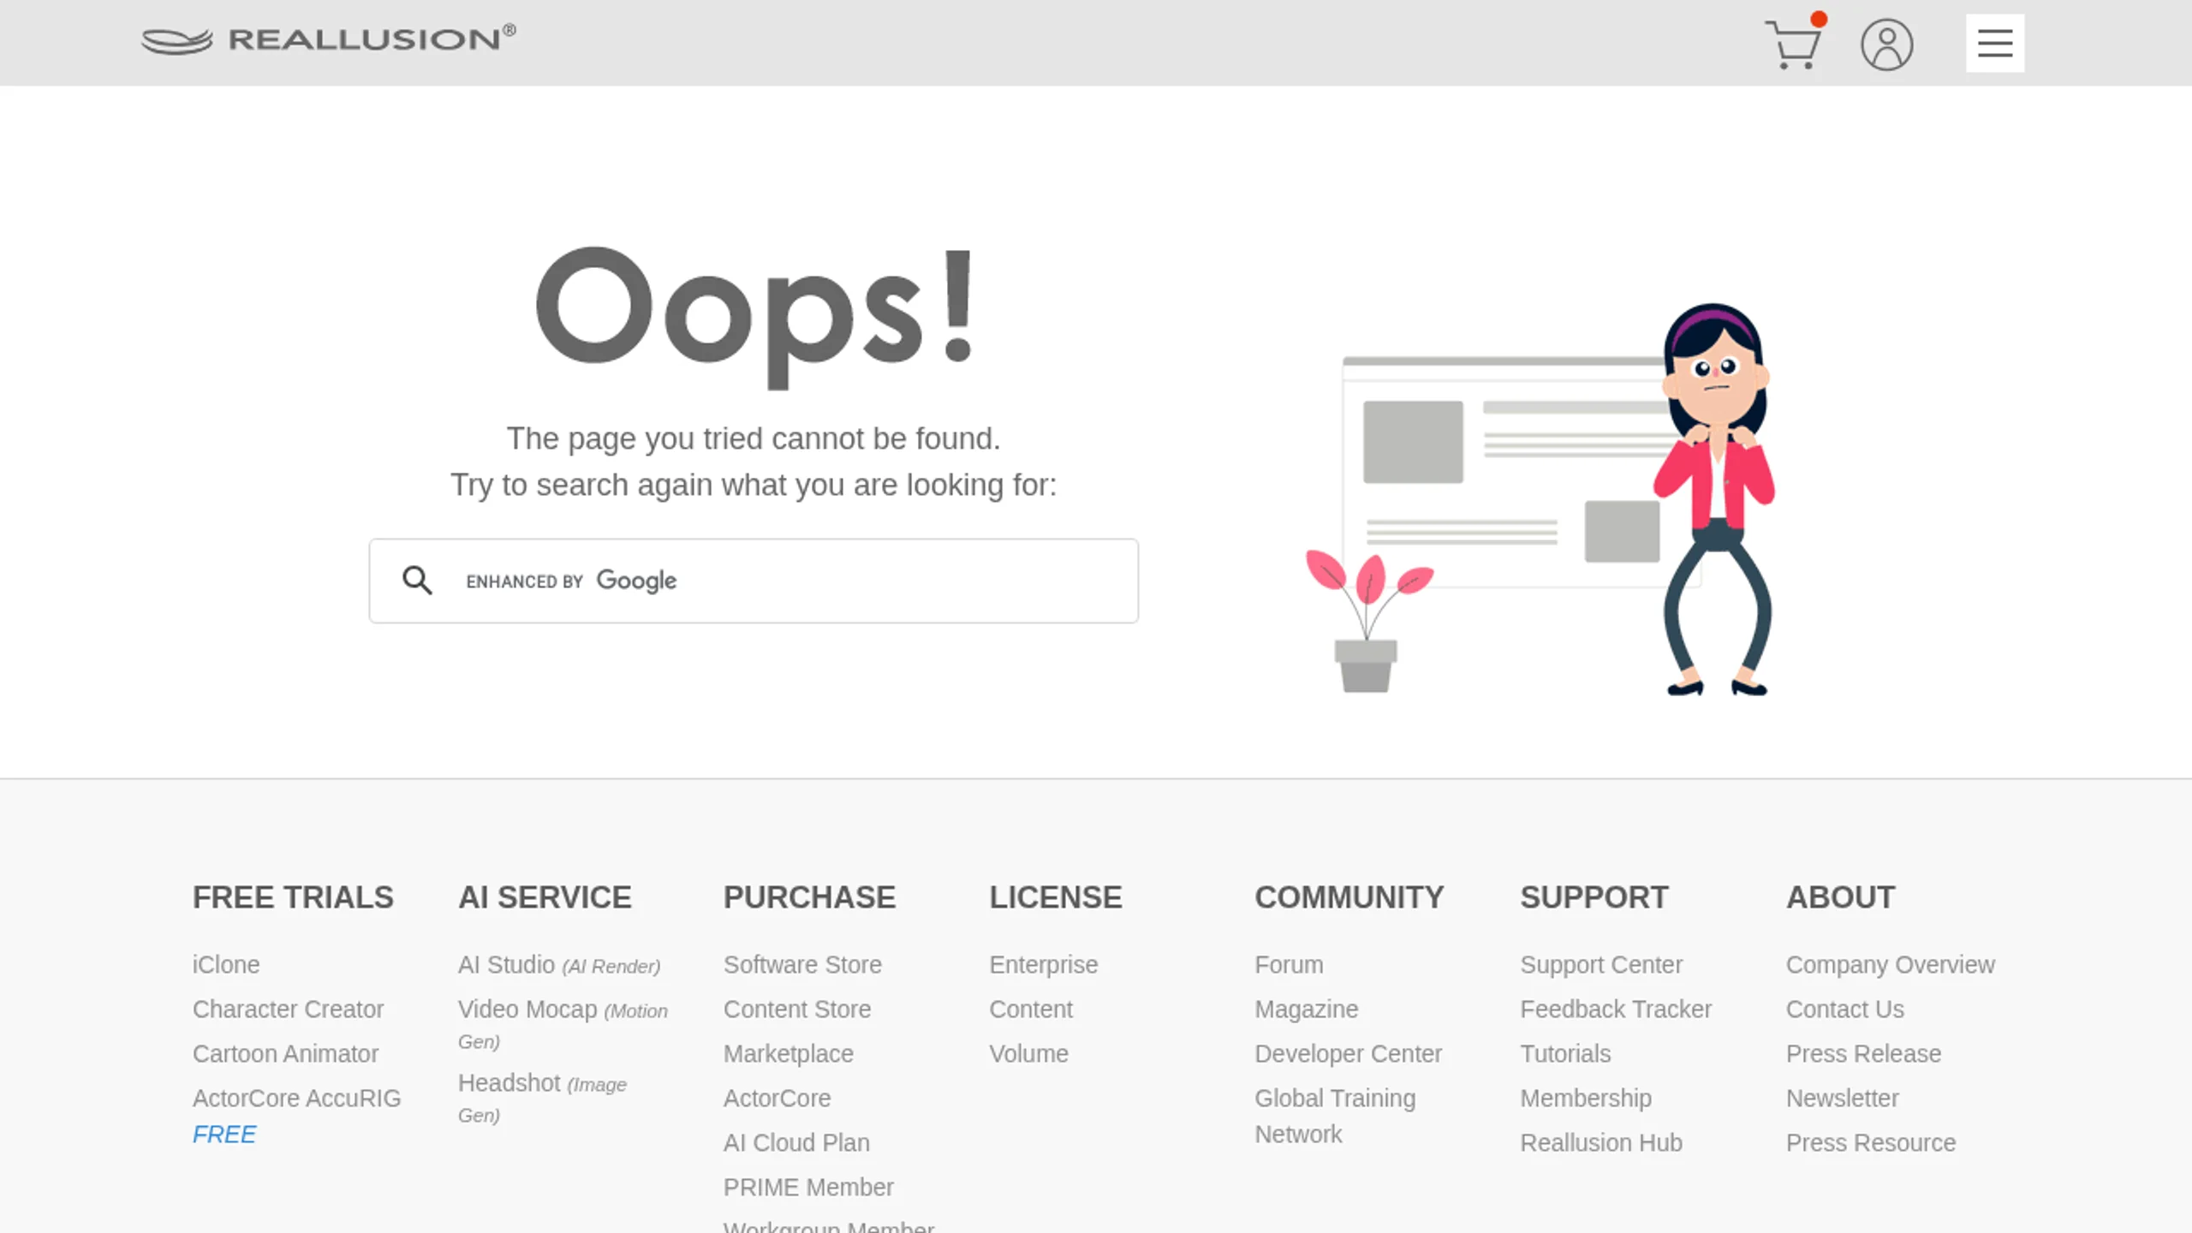Screen dimensions: 2192x1233
Task: Open the Press Release link
Action: click(x=1863, y=1053)
